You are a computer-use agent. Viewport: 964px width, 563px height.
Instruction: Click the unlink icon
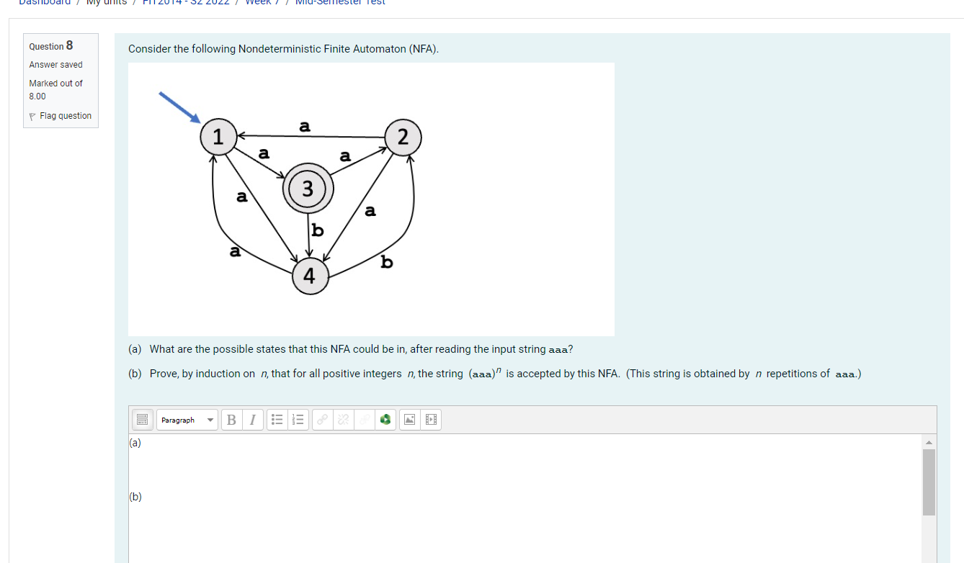(x=344, y=420)
